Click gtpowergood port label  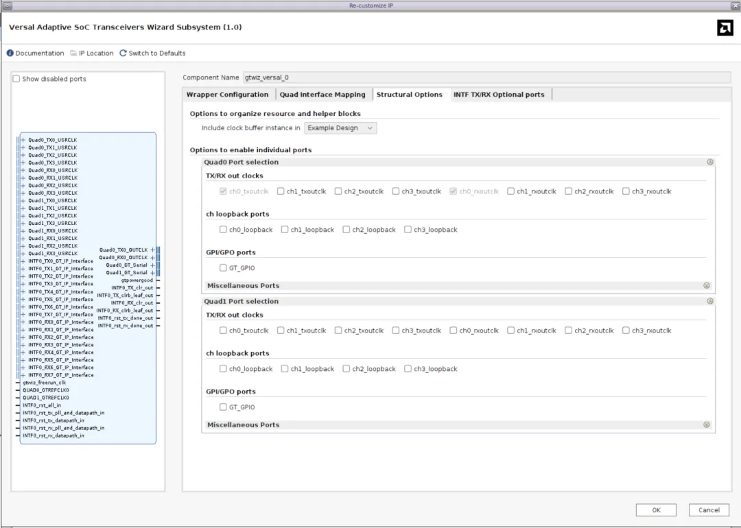(x=137, y=280)
